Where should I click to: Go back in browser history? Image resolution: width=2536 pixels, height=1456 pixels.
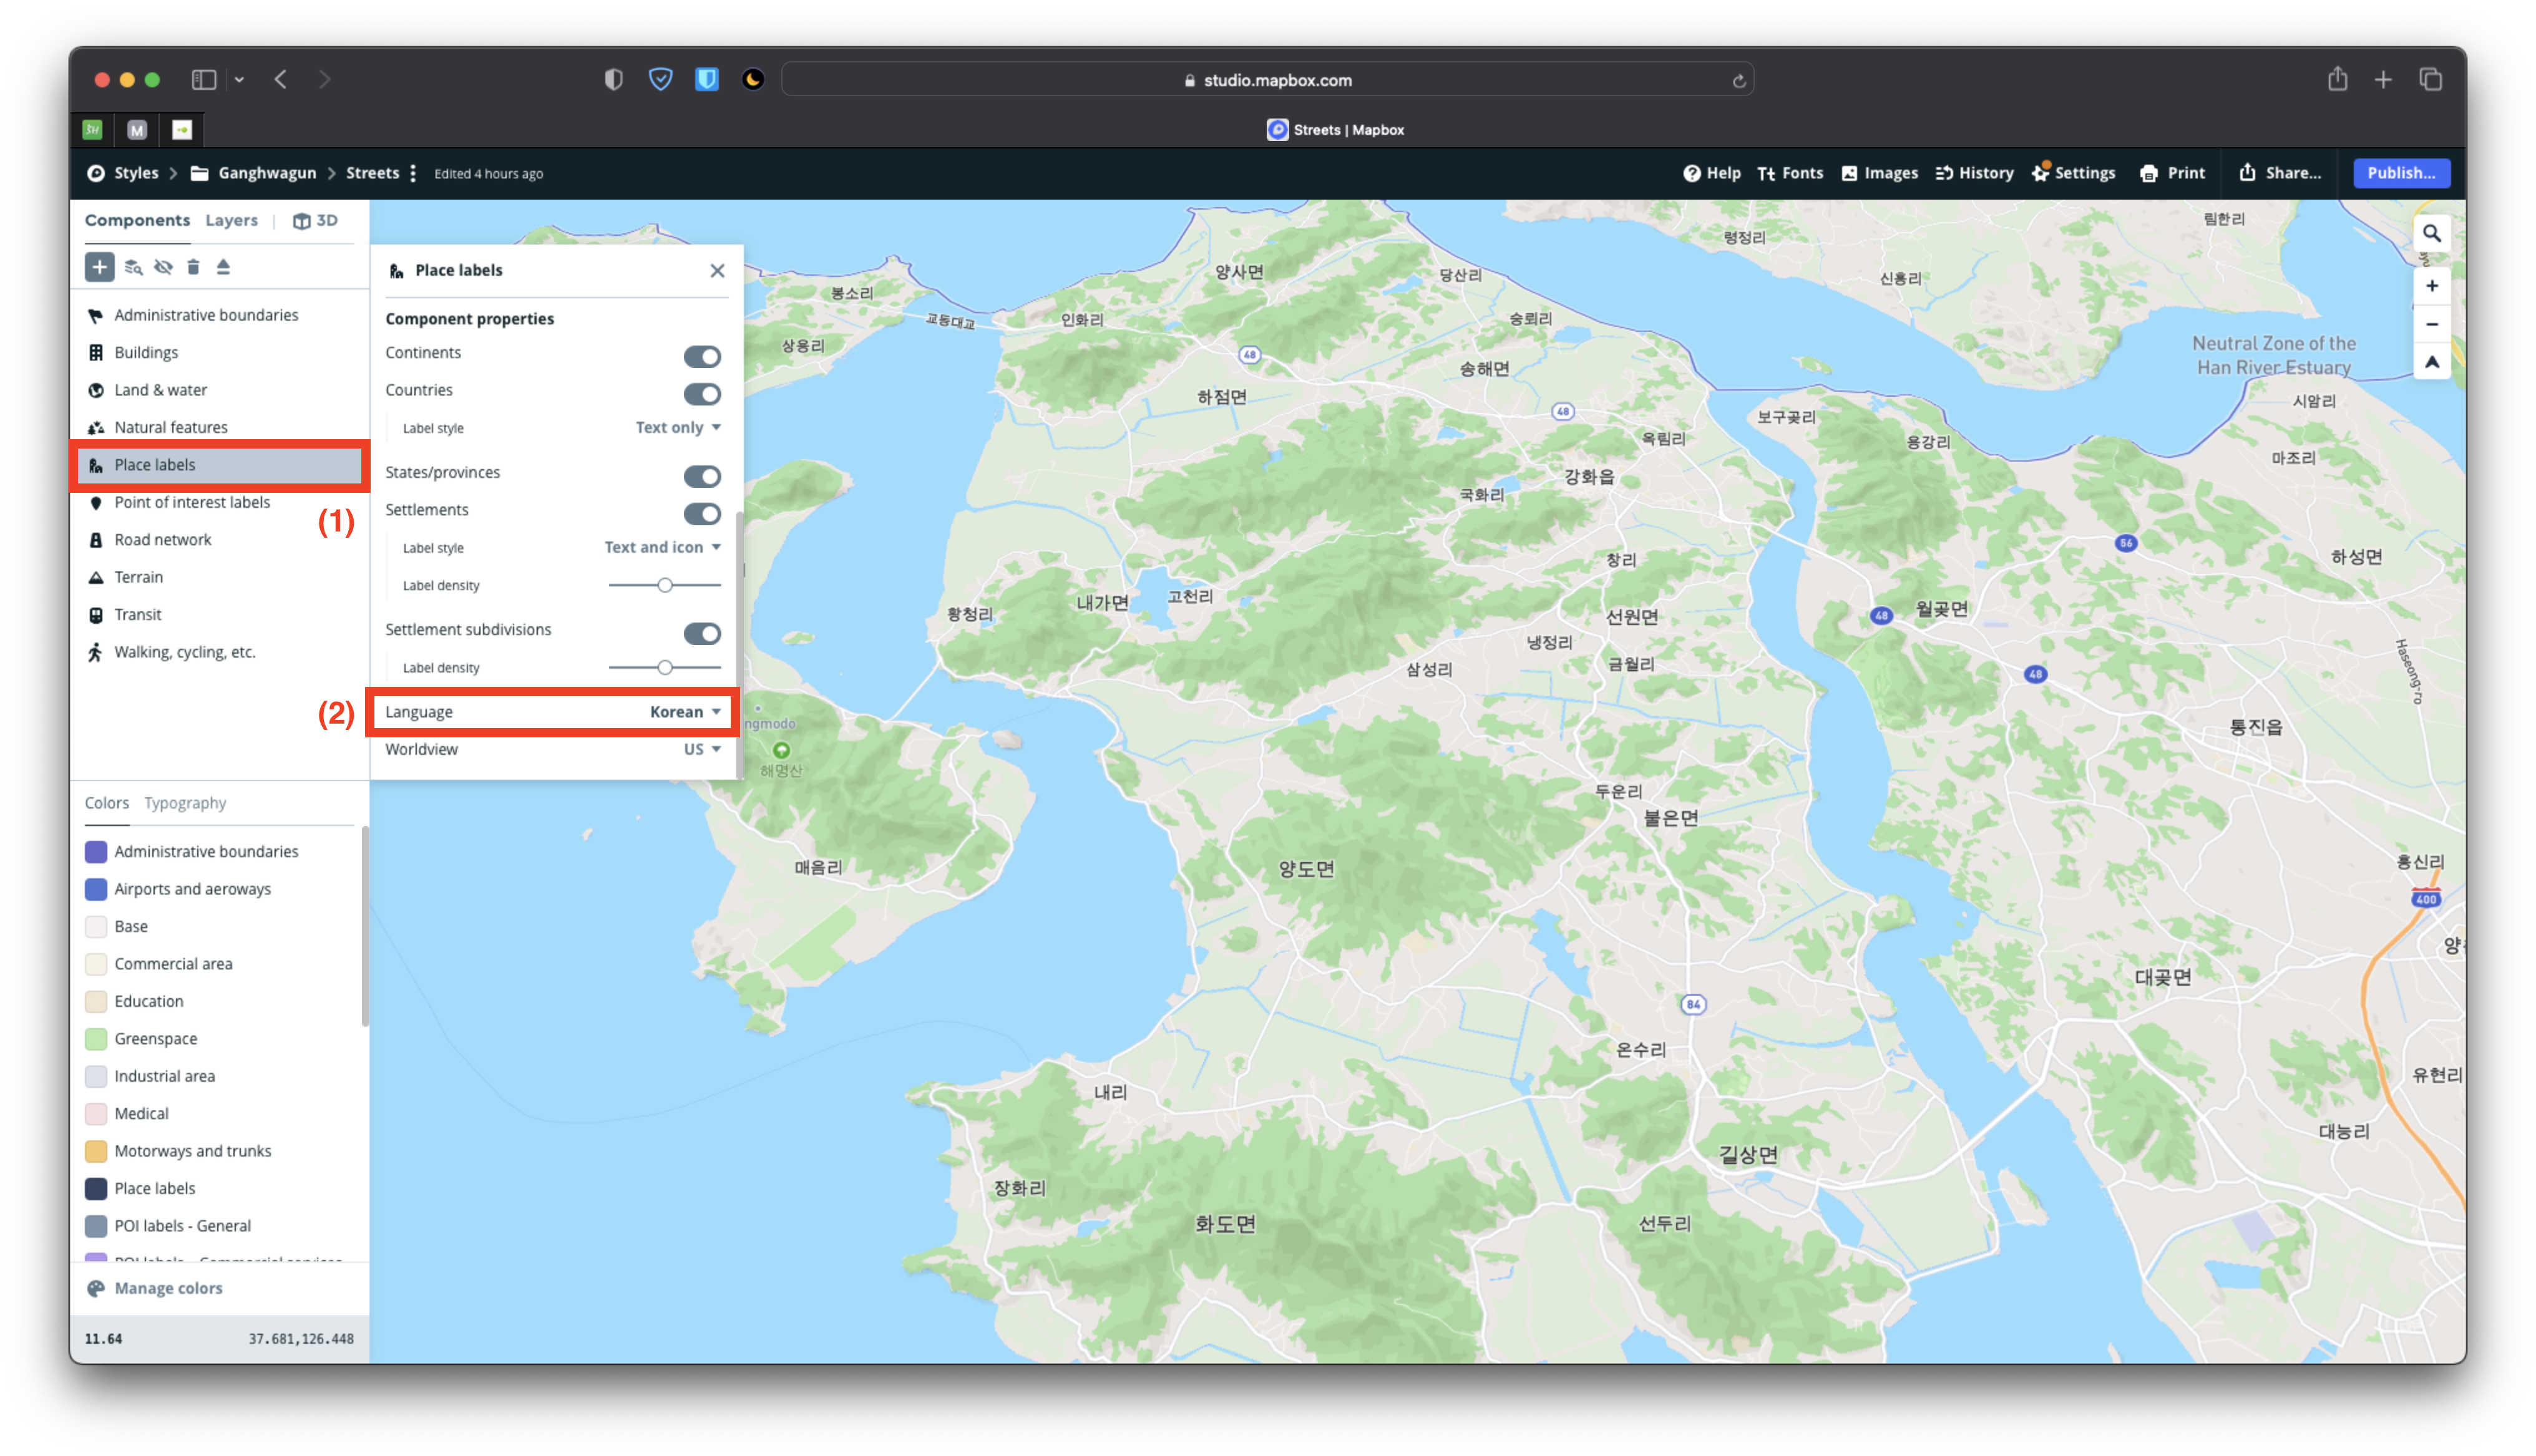point(281,79)
